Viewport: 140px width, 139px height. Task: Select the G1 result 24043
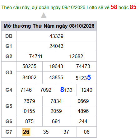[56, 46]
